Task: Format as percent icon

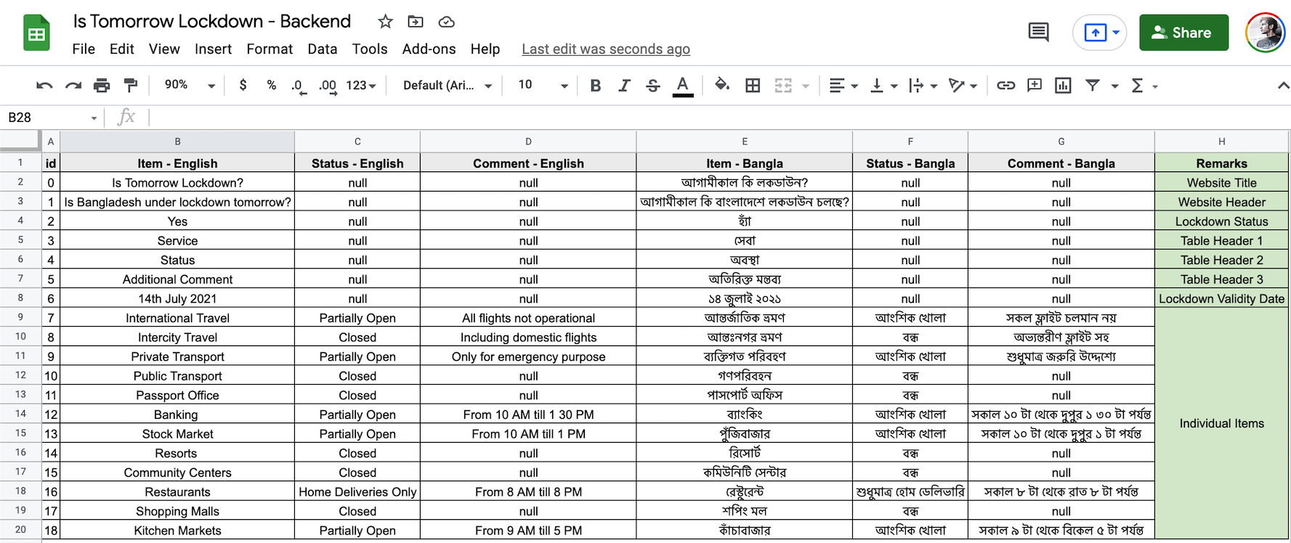Action: (x=271, y=85)
